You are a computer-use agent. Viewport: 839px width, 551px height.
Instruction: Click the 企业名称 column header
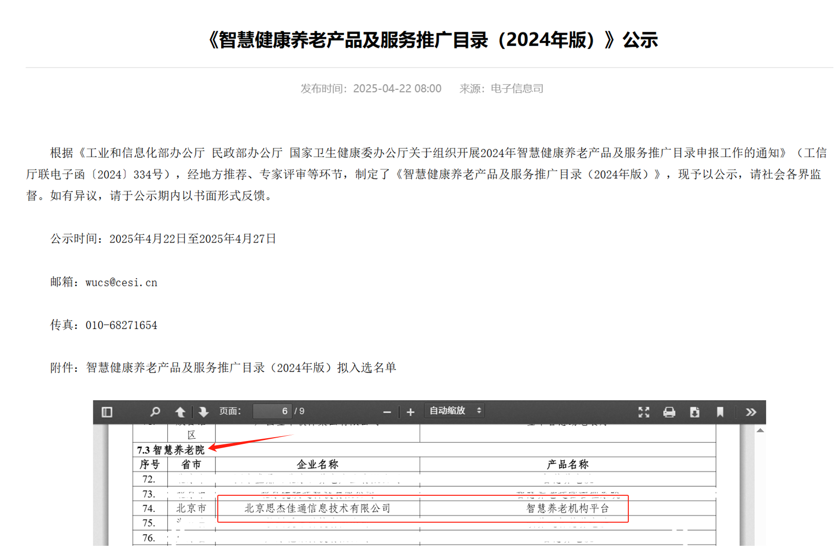click(x=317, y=465)
